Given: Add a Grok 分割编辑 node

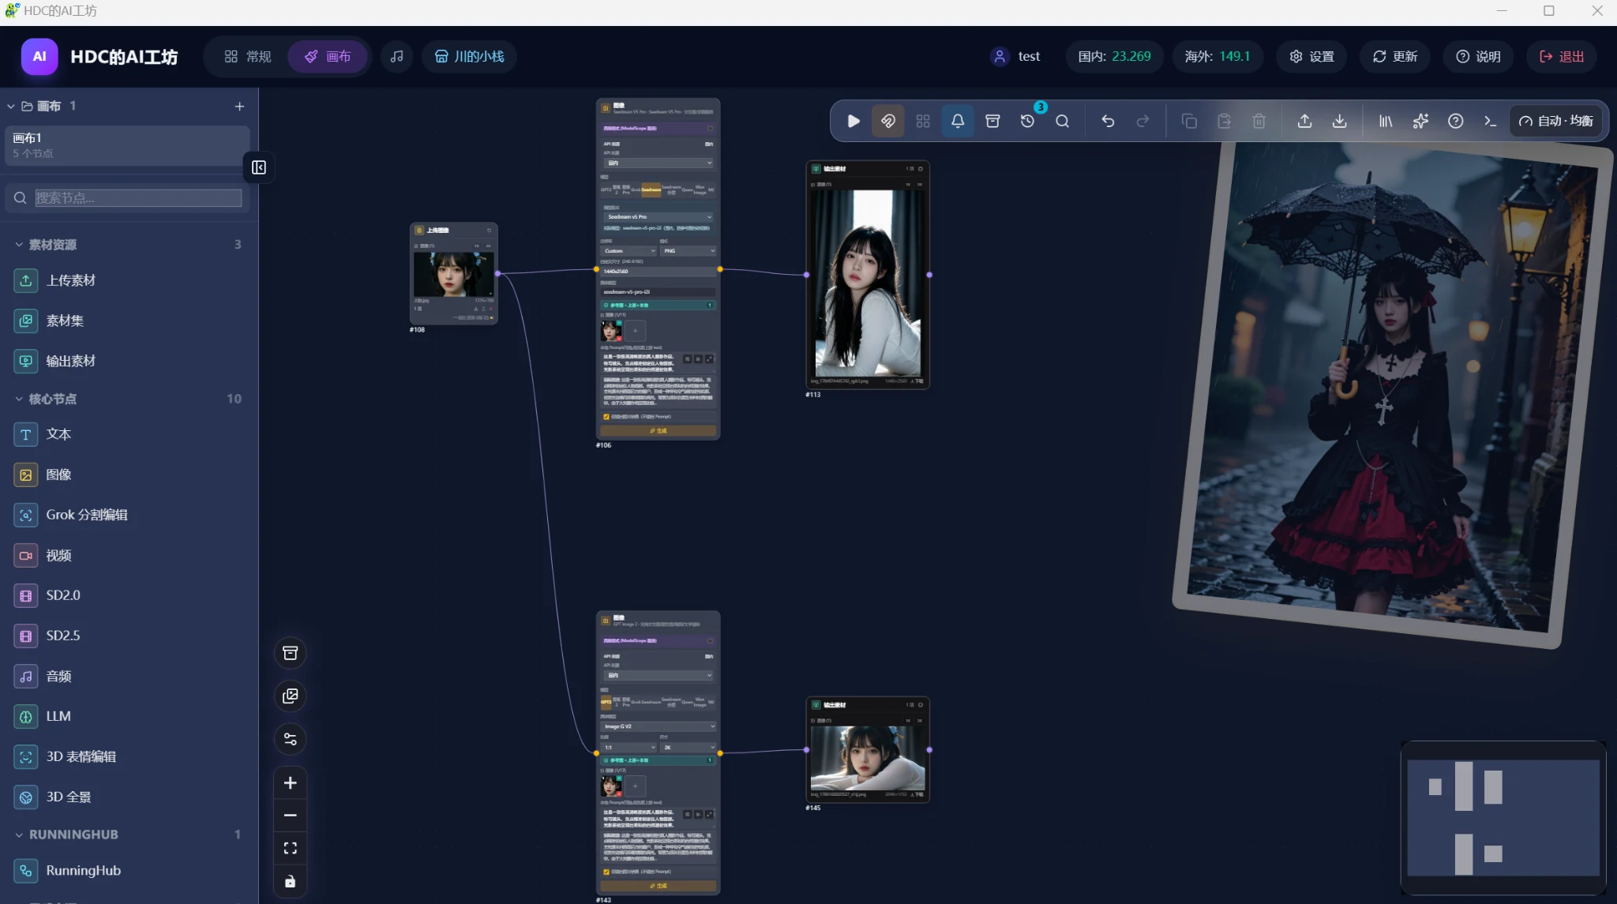Looking at the screenshot, I should point(127,516).
